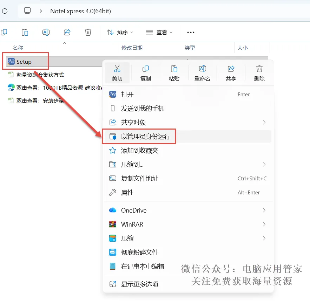Open the 共享对象 submenu
Viewport: 310px width, 304px height.
coord(188,122)
